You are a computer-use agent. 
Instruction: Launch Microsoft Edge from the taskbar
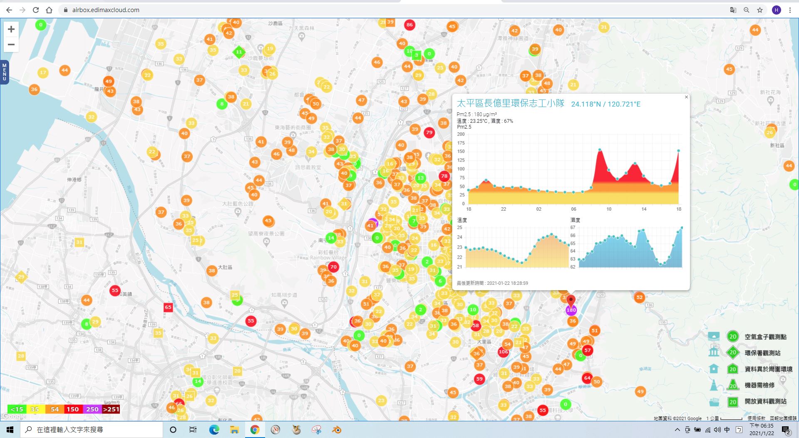[x=214, y=430]
